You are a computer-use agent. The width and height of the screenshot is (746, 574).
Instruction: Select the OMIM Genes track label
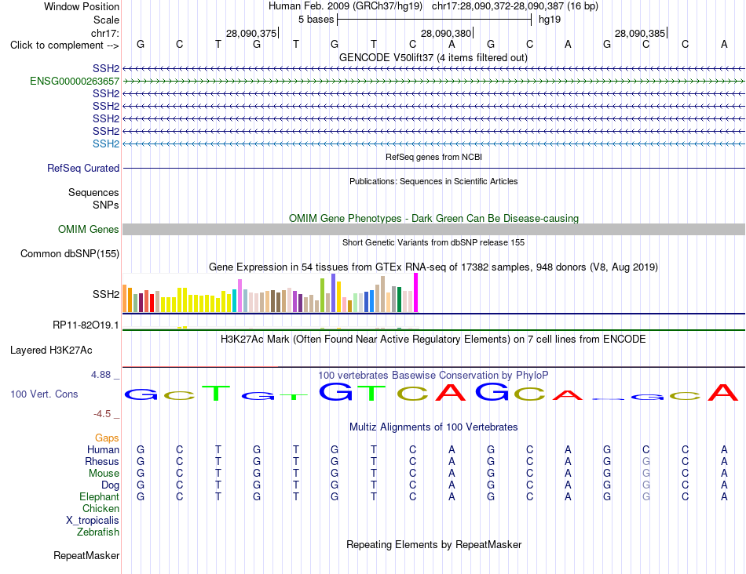coord(88,230)
